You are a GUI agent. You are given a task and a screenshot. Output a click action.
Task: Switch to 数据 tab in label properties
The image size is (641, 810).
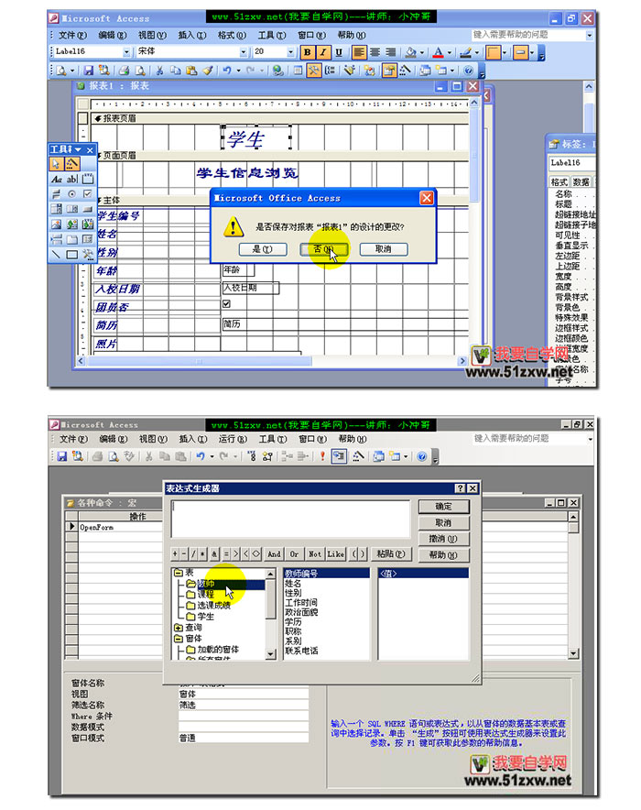tap(581, 181)
